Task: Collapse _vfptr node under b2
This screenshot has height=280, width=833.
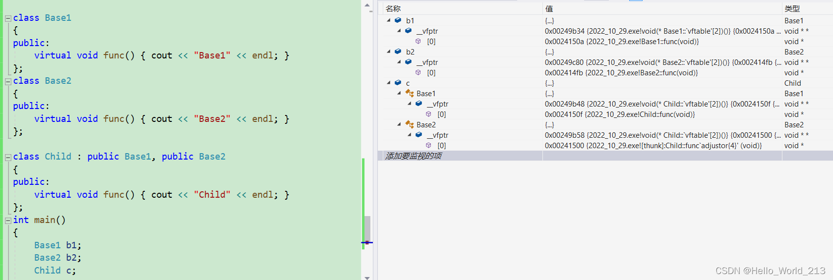Action: pyautogui.click(x=399, y=62)
